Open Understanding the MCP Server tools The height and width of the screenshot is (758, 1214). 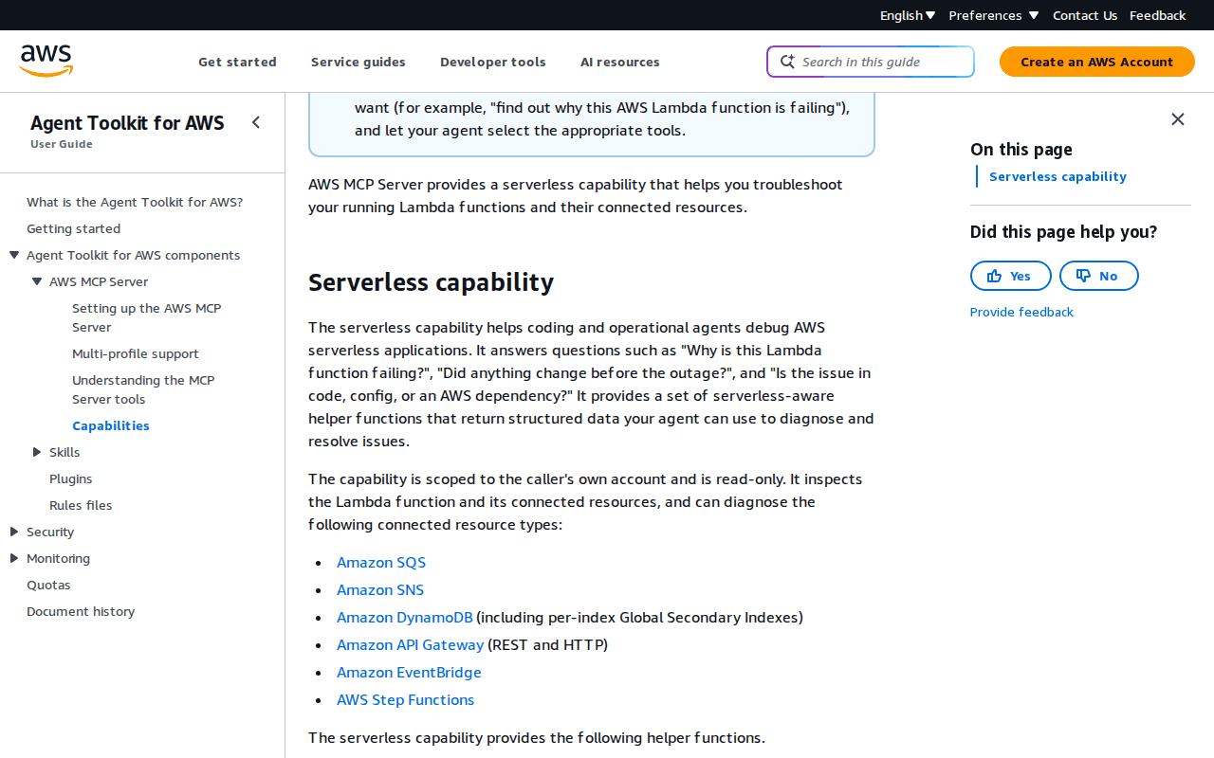coord(143,389)
